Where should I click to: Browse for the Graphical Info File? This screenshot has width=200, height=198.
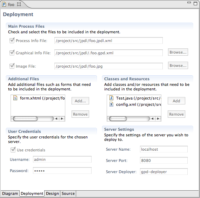[178, 52]
